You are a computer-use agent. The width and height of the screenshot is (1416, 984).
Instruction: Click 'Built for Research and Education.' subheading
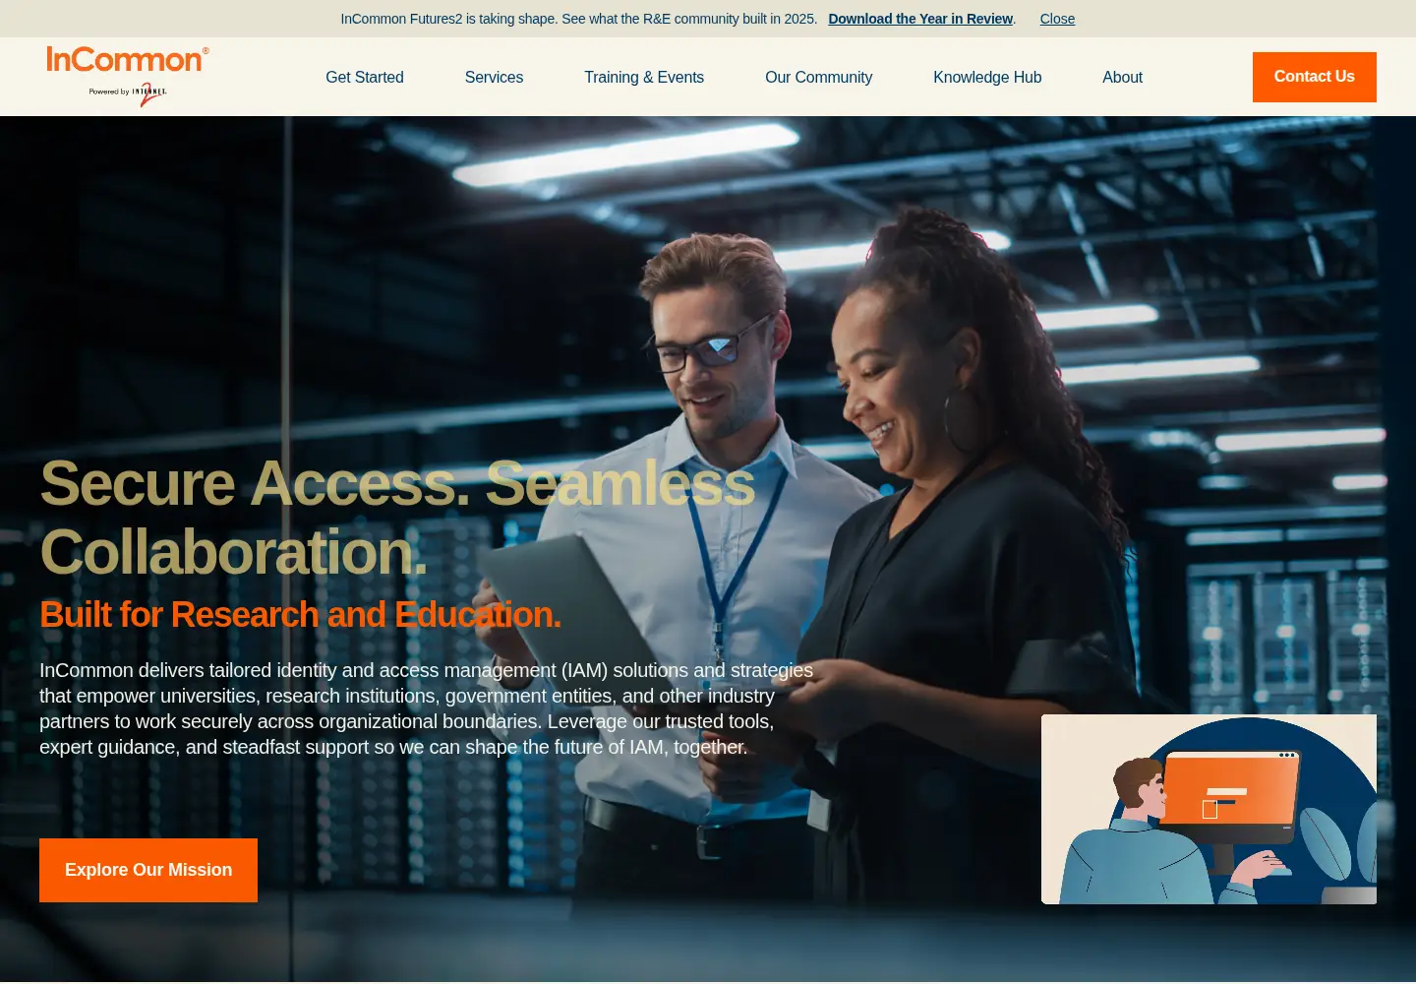click(300, 614)
